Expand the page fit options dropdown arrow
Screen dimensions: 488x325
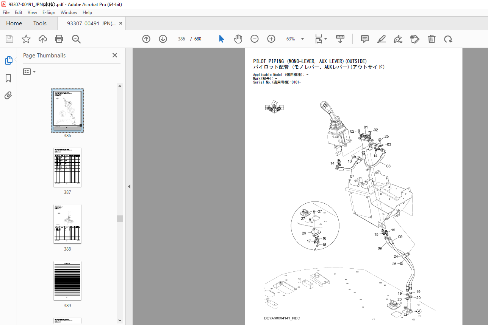tap(325, 39)
